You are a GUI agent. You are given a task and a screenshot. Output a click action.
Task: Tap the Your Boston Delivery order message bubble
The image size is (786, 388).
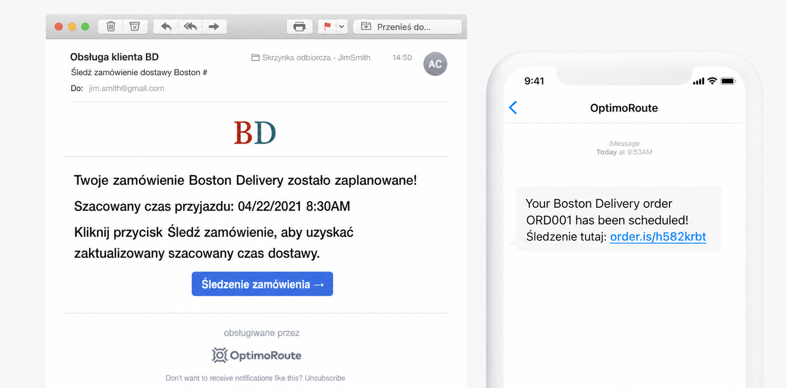[619, 219]
